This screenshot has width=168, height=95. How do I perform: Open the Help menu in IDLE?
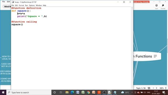point(44,5)
